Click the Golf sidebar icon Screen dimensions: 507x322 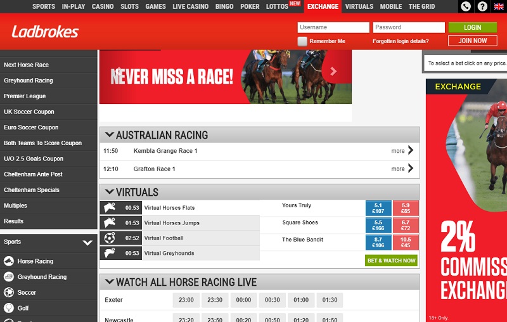(9, 308)
